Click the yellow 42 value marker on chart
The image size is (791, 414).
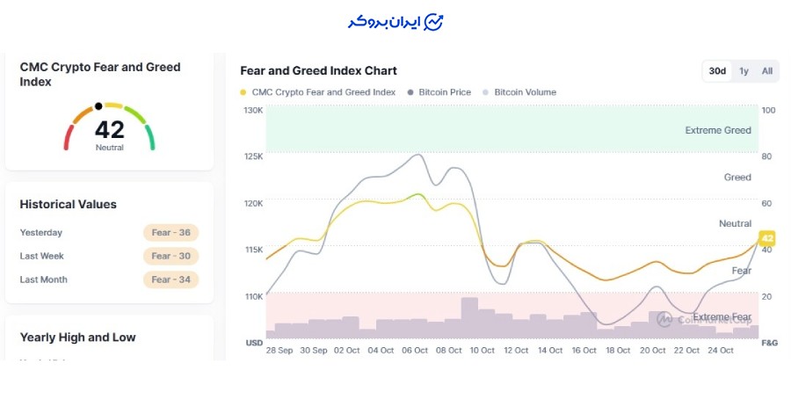click(x=766, y=238)
